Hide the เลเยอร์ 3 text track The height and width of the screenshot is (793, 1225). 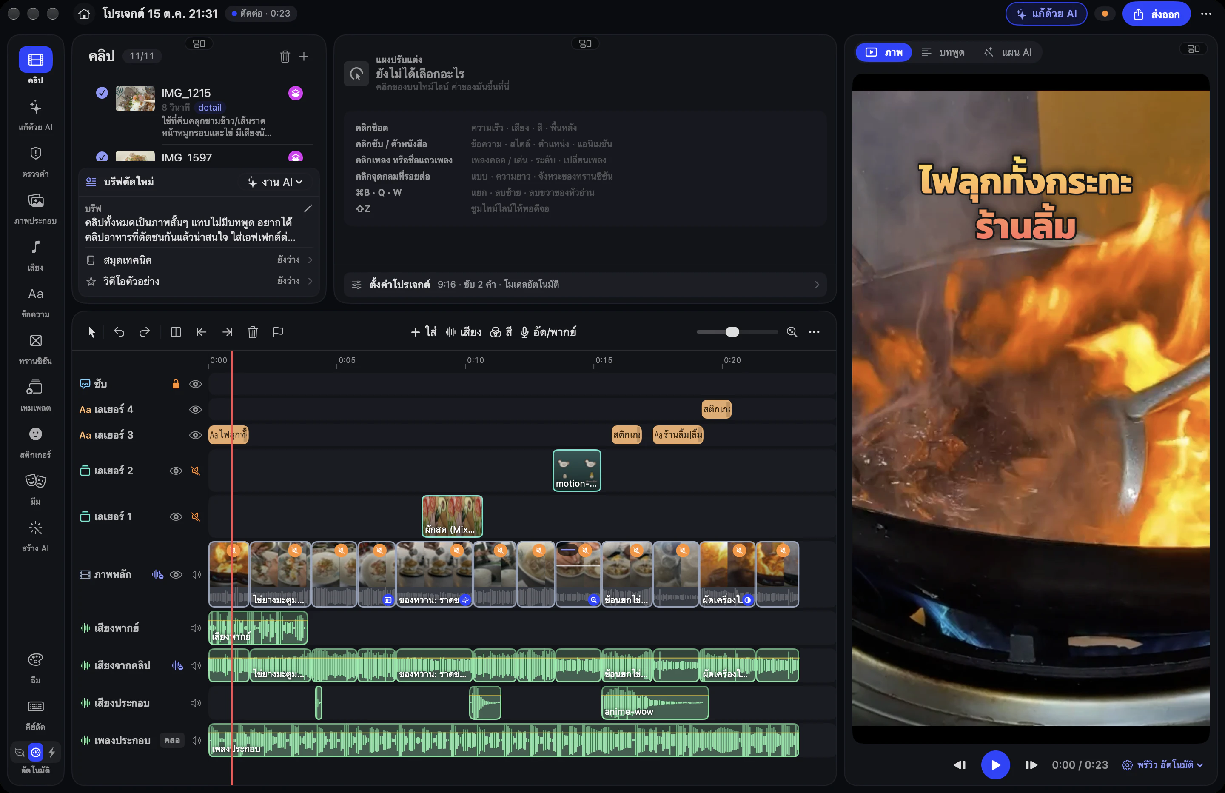point(195,435)
